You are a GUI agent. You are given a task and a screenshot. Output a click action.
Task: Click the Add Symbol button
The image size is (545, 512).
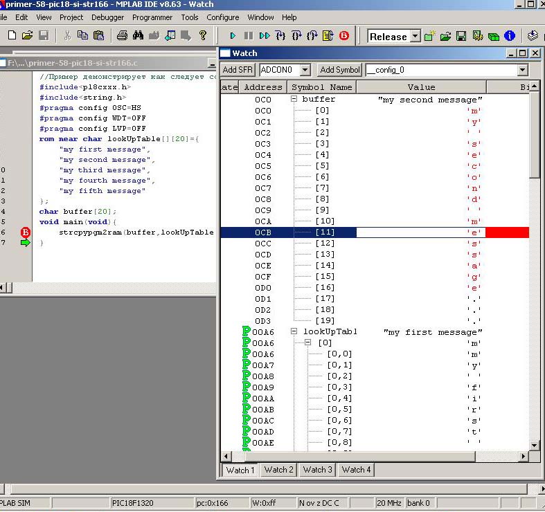coord(339,70)
